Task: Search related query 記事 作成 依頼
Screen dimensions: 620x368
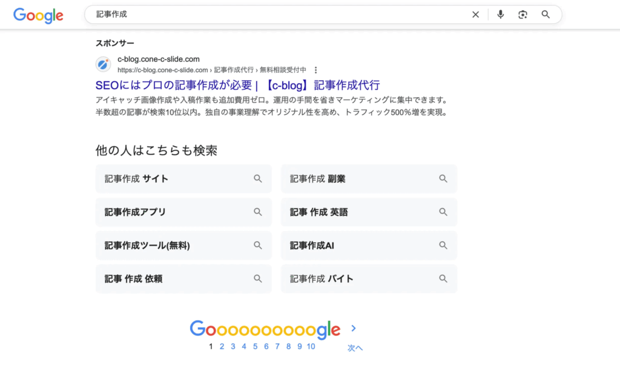Action: click(x=183, y=278)
